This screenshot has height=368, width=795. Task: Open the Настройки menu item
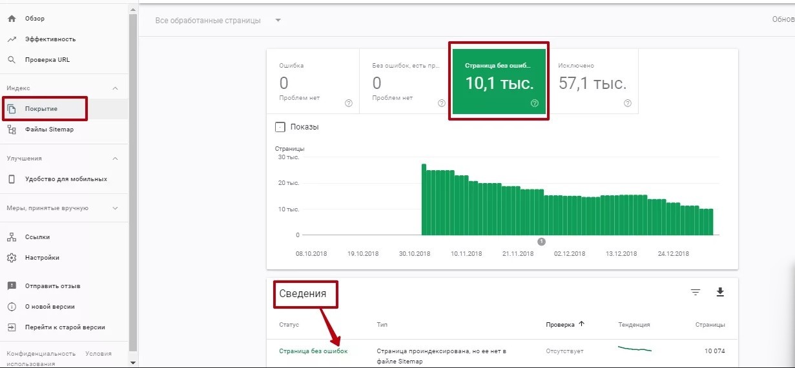click(42, 258)
